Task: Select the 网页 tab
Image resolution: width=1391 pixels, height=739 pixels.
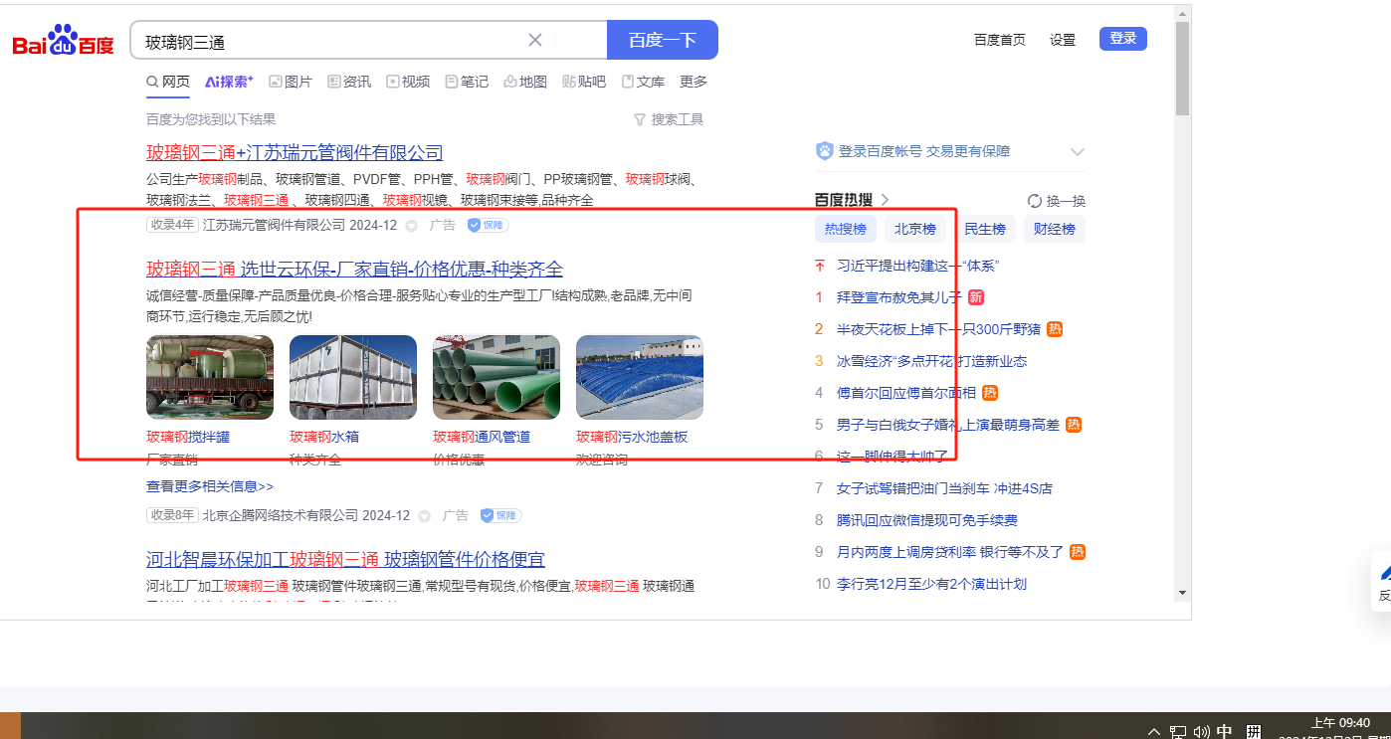Action: (x=168, y=82)
